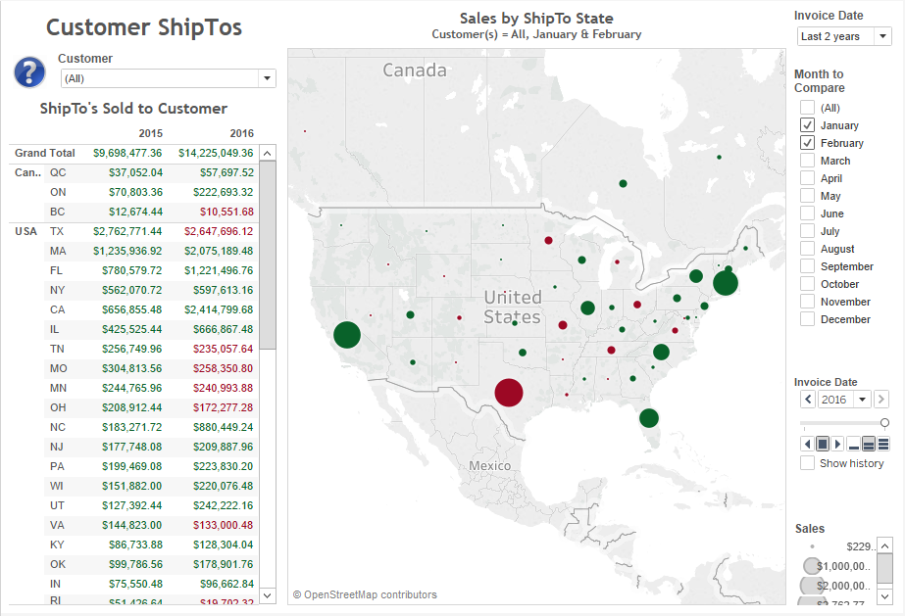Viewport: 905px width, 616px height.
Task: Set playback speed to fast
Action: pyautogui.click(x=883, y=444)
